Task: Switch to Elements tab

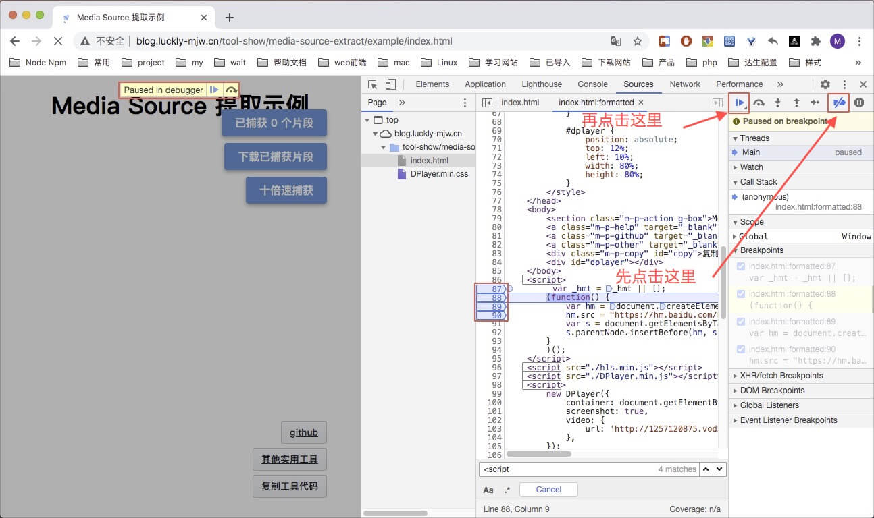Action: point(432,84)
